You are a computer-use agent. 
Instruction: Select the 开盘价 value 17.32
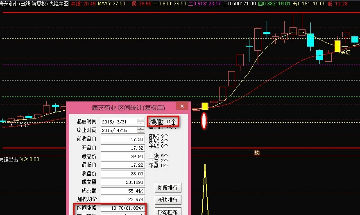(x=122, y=148)
